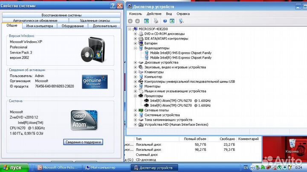The width and height of the screenshot is (307, 172).
Task: Click the printer icon in Device Manager toolbar
Action: (x=156, y=21)
